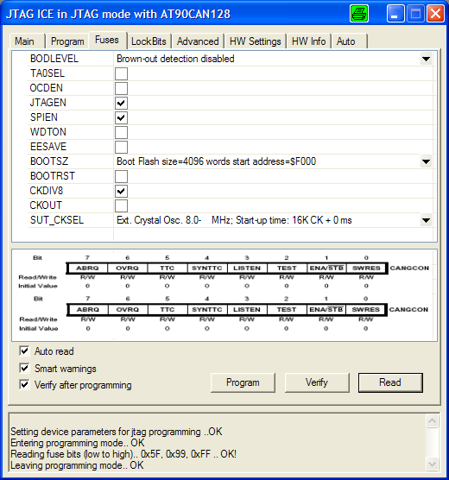Viewport: 449px width, 480px height.
Task: Uncheck the SPIEN fuse
Action: (121, 118)
